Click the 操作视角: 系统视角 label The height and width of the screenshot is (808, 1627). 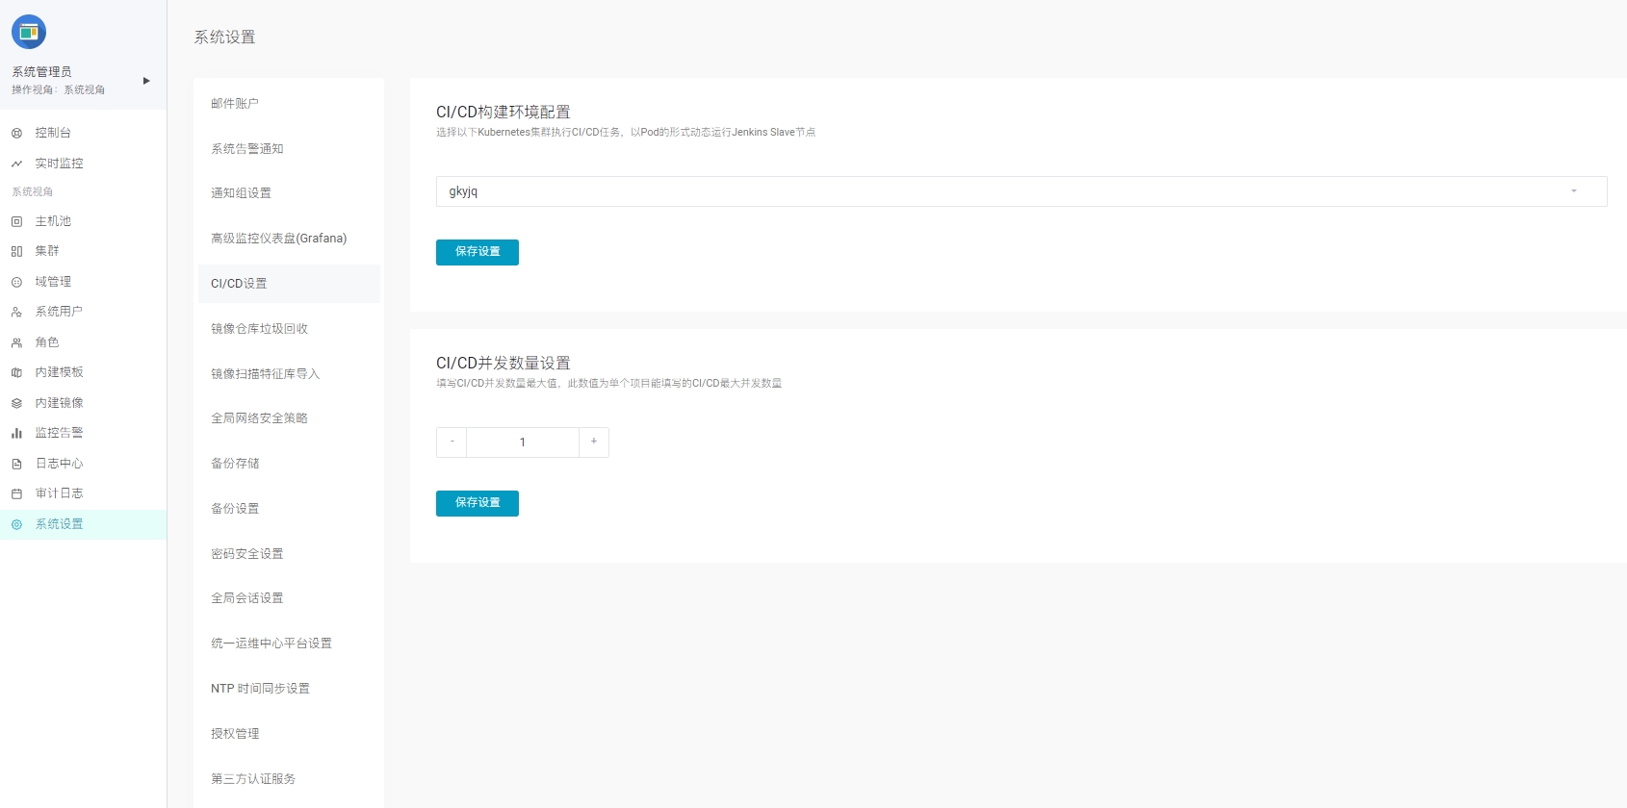[58, 90]
